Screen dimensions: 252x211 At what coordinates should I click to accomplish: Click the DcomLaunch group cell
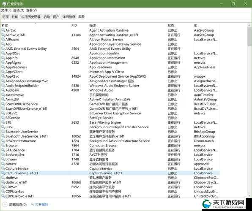click(x=204, y=141)
